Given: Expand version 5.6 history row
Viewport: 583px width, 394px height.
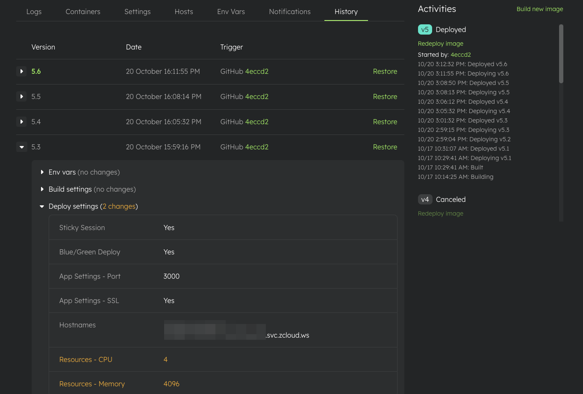Looking at the screenshot, I should 21,71.
